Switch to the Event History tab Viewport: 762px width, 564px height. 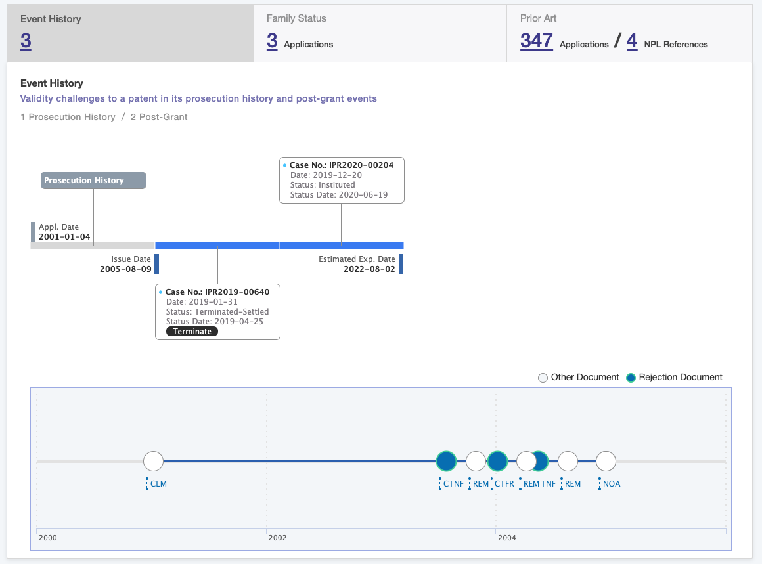tap(130, 33)
